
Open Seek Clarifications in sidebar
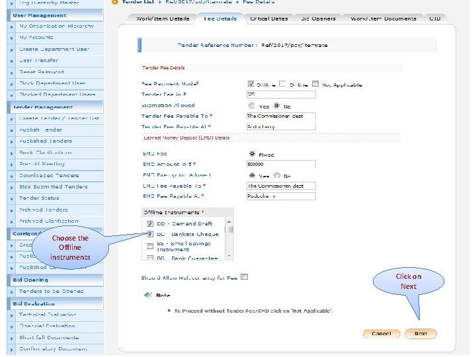pyautogui.click(x=46, y=153)
